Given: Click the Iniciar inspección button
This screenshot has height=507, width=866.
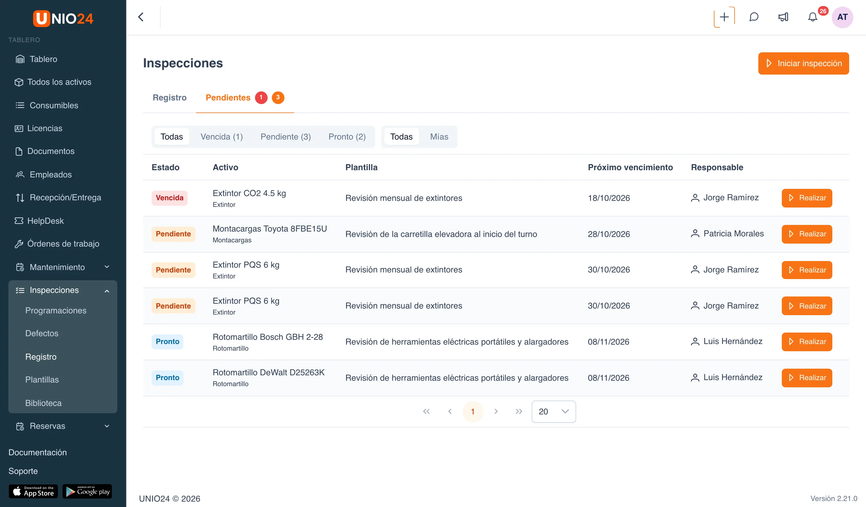Looking at the screenshot, I should click(803, 63).
